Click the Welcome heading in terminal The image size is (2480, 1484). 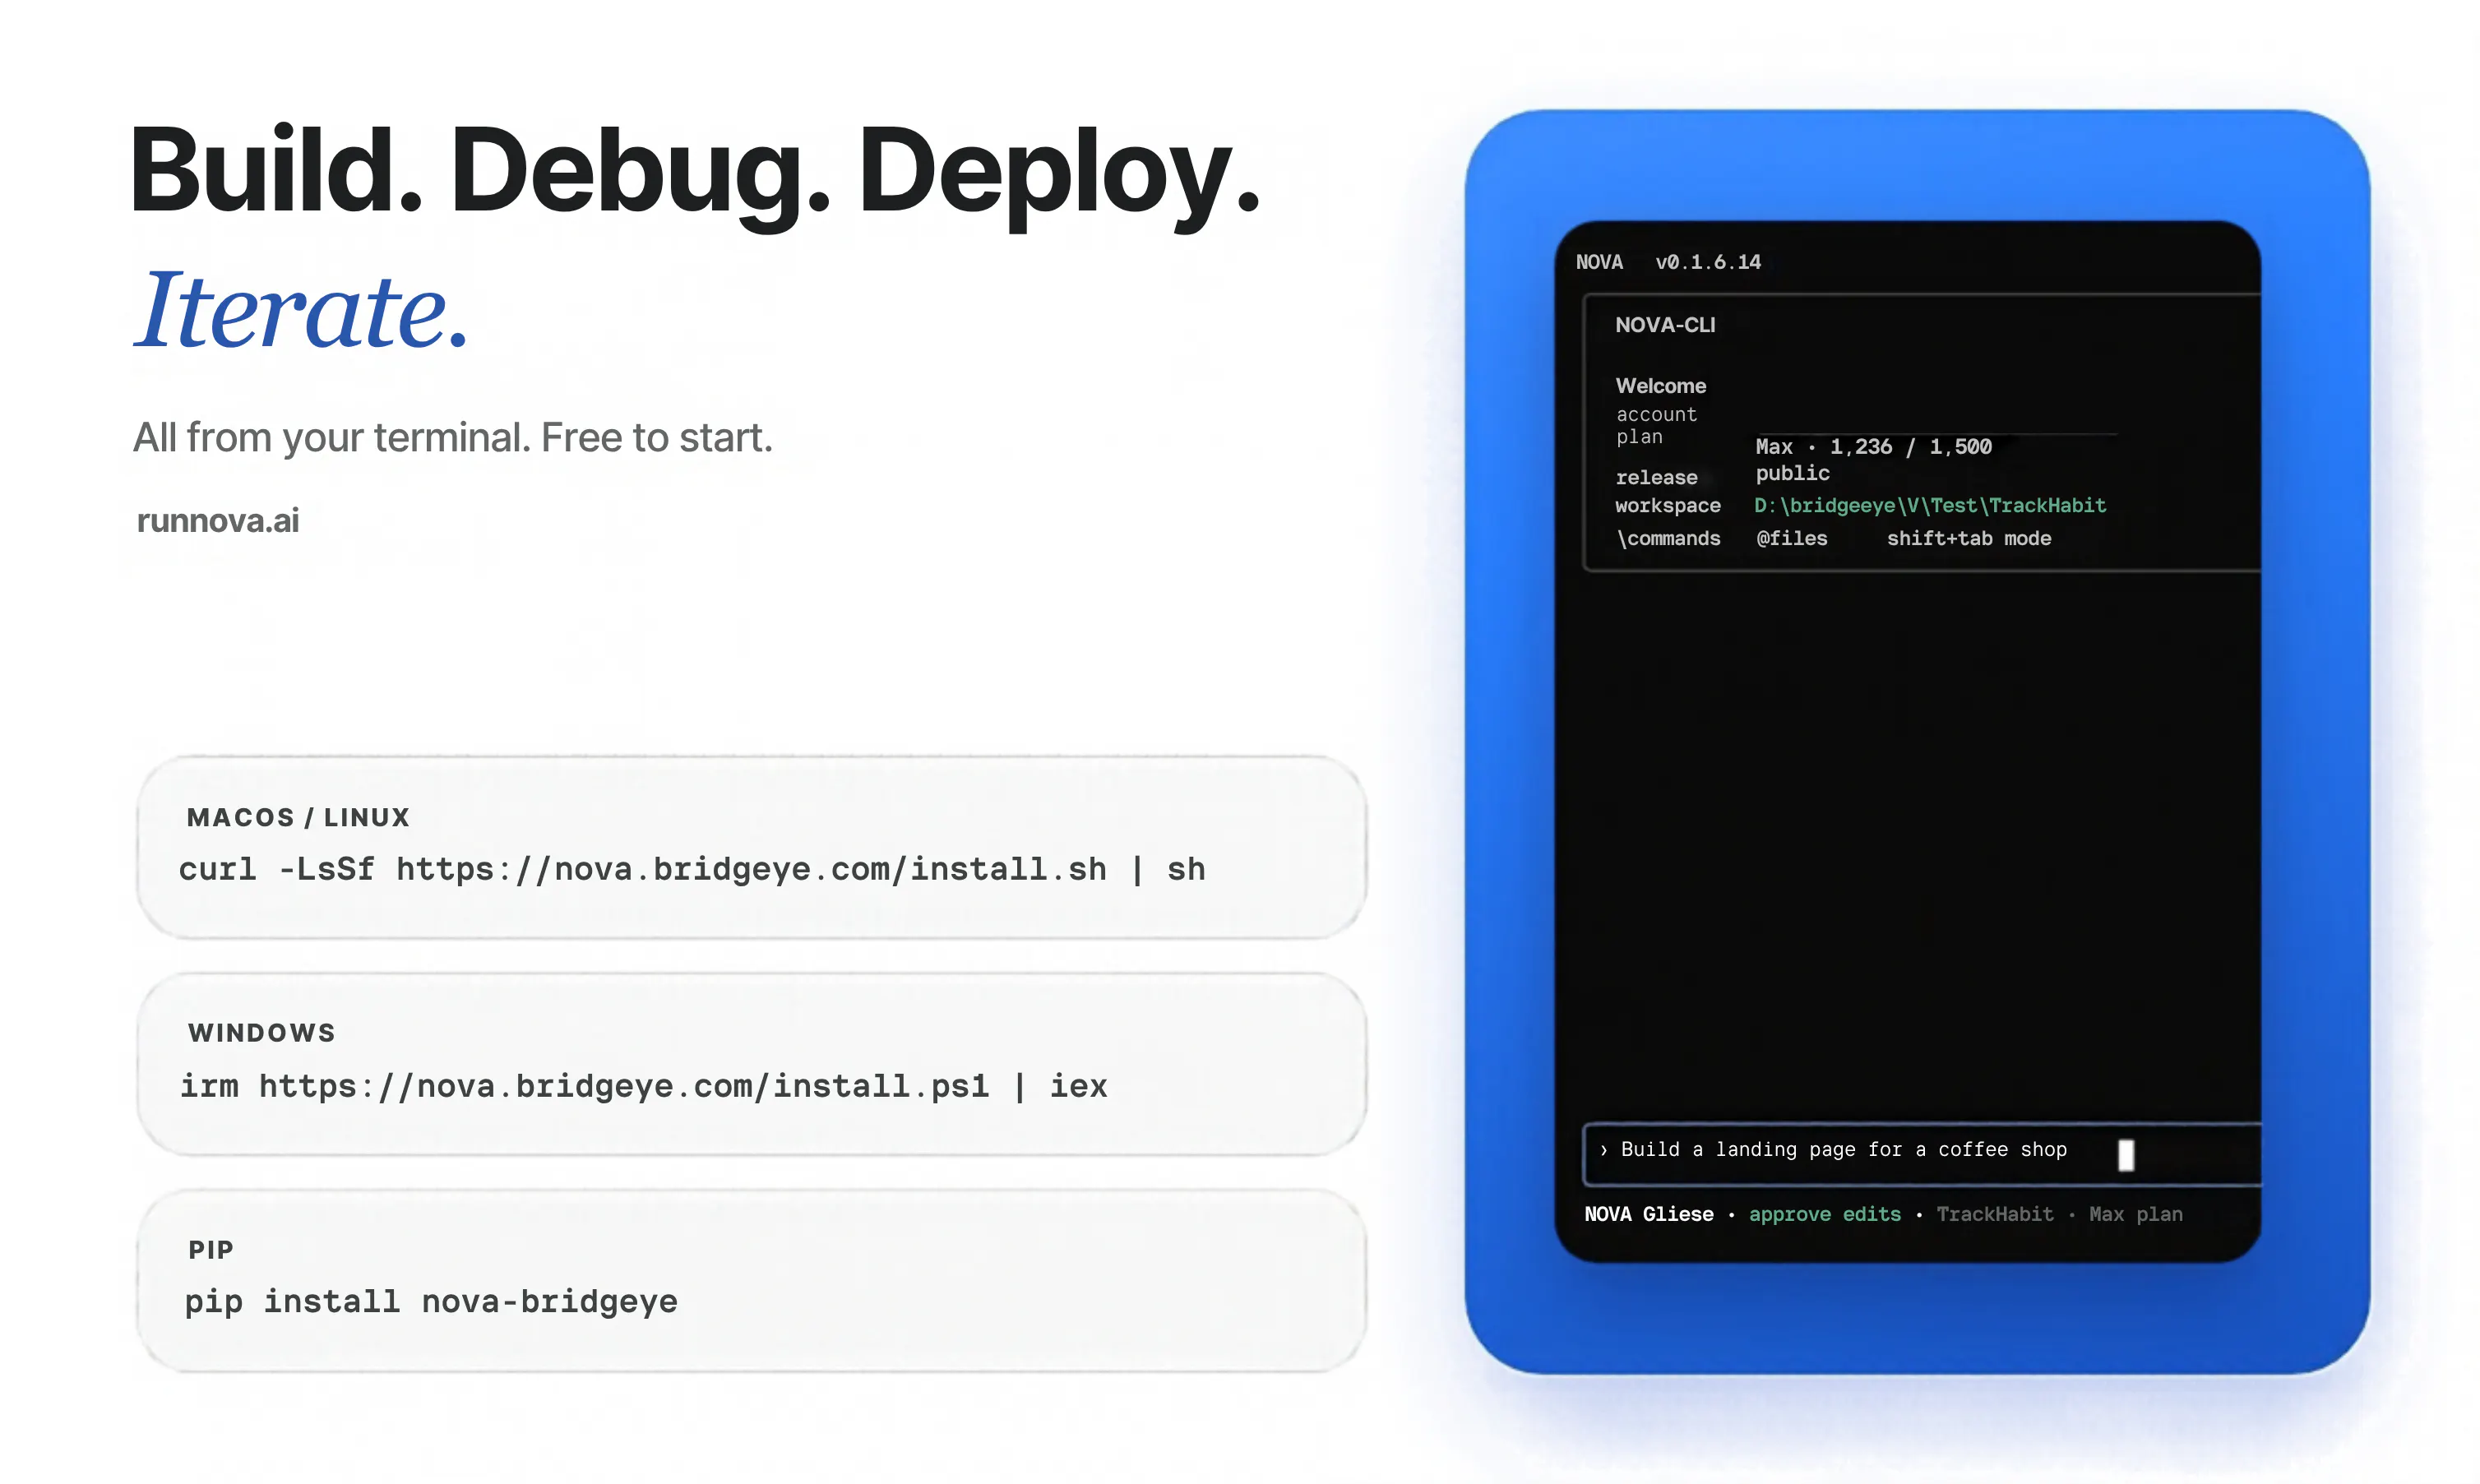pyautogui.click(x=1660, y=386)
